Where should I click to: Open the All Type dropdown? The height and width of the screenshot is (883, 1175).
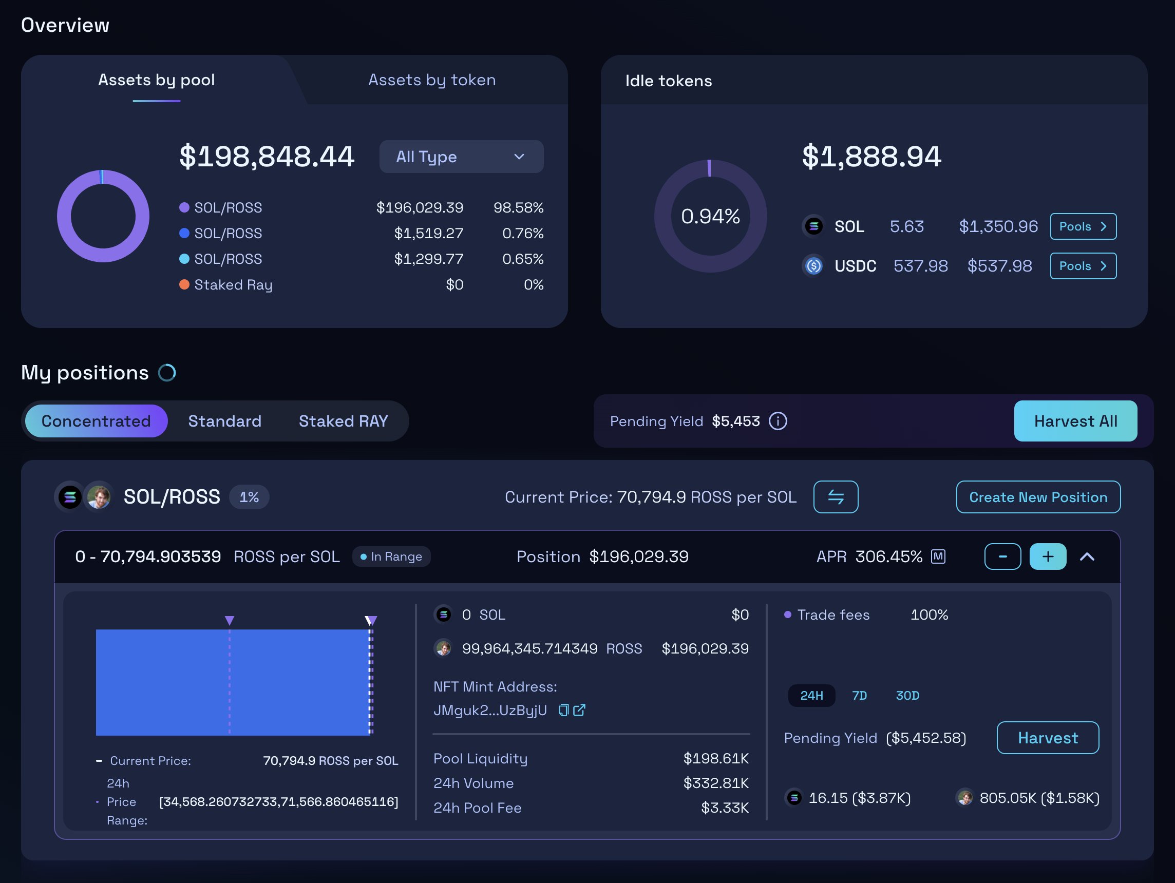click(461, 157)
